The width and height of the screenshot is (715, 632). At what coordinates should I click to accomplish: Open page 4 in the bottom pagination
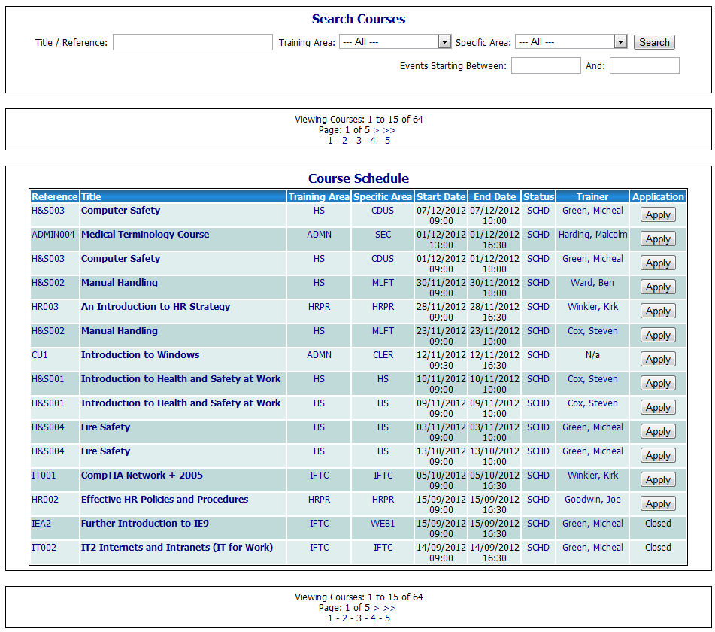373,618
